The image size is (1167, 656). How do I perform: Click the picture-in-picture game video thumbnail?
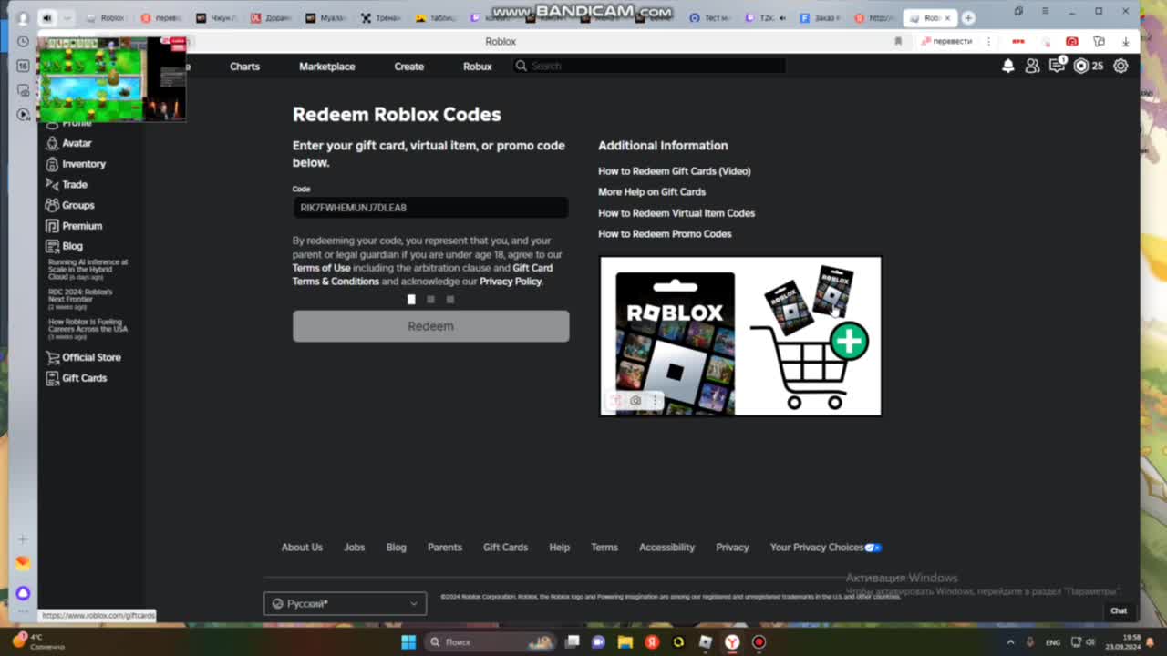click(112, 79)
